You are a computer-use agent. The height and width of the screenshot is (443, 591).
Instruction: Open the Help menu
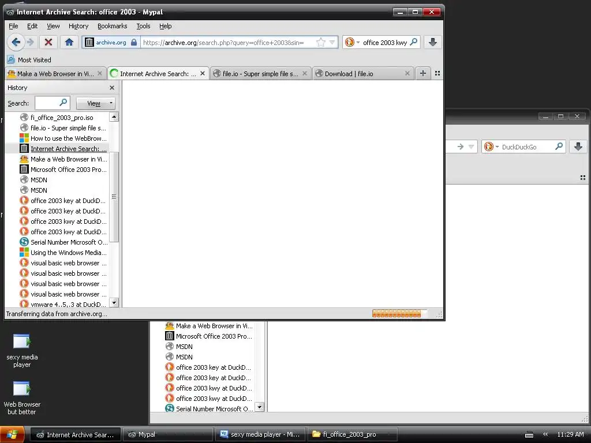pyautogui.click(x=166, y=26)
